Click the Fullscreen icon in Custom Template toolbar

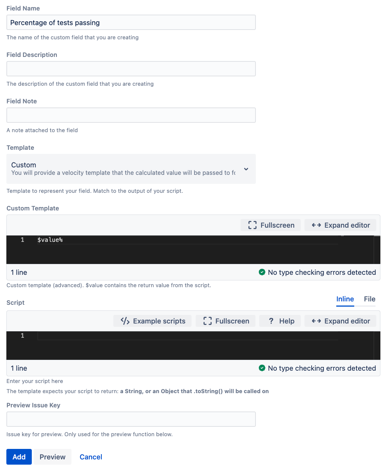pyautogui.click(x=252, y=225)
